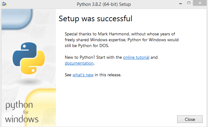Image resolution: width=208 pixels, height=127 pixels.
Task: Click the blue snake of the Python logo
Action: [24, 53]
